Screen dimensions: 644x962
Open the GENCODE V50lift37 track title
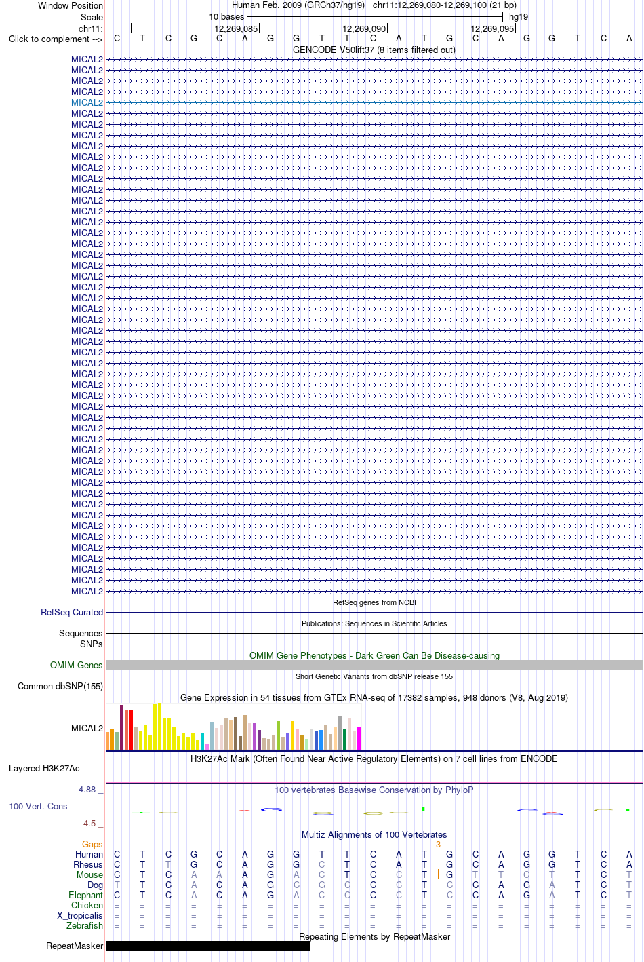click(x=374, y=50)
